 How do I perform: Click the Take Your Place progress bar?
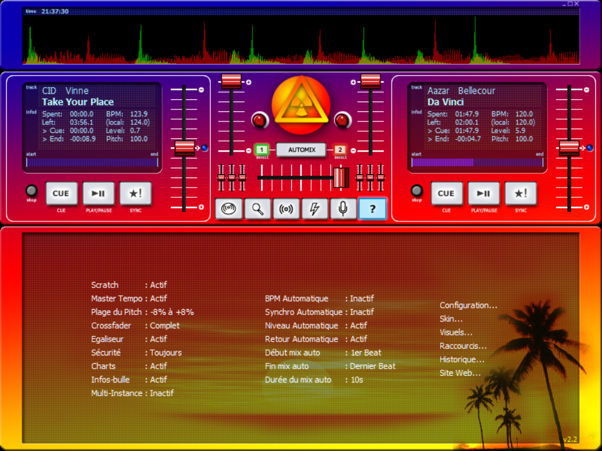[x=92, y=162]
